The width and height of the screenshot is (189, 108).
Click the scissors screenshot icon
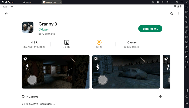coord(187,47)
